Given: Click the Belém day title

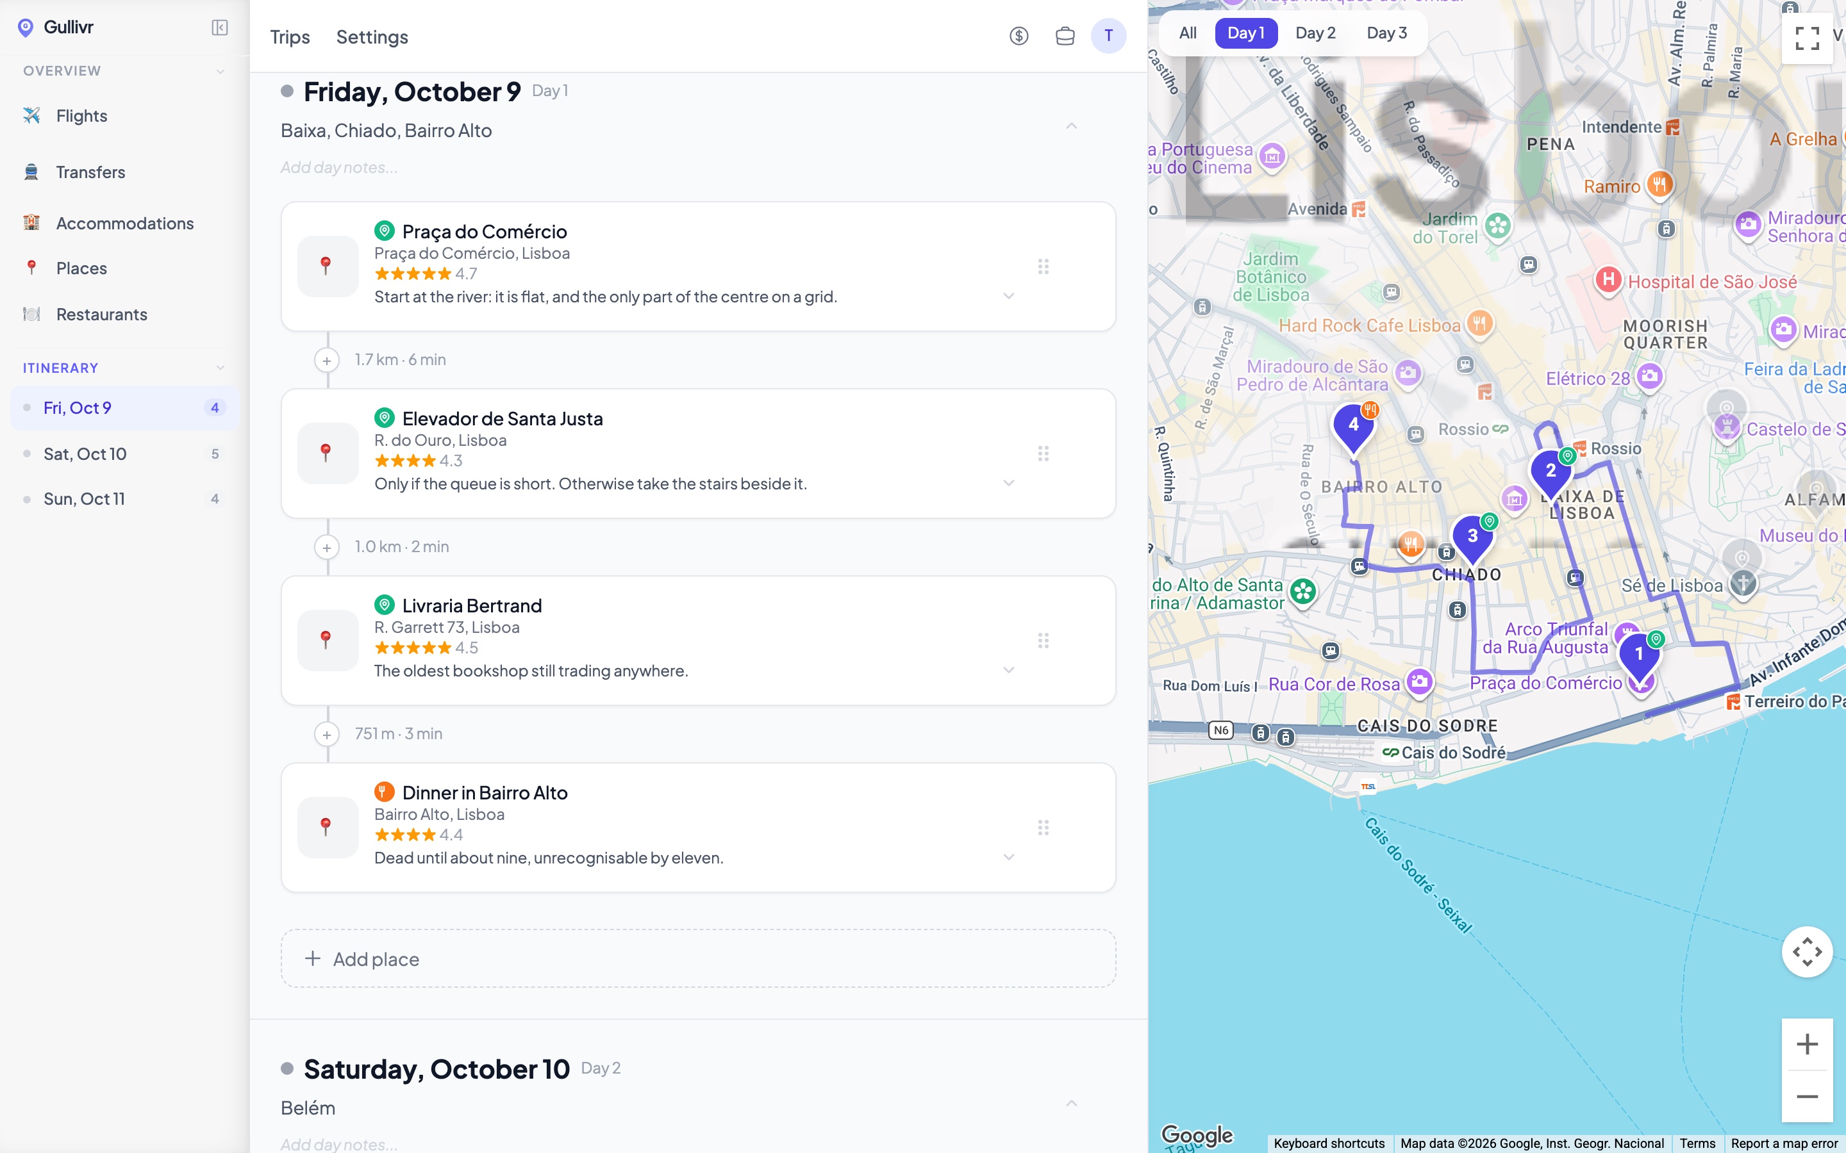Looking at the screenshot, I should click(x=308, y=1108).
